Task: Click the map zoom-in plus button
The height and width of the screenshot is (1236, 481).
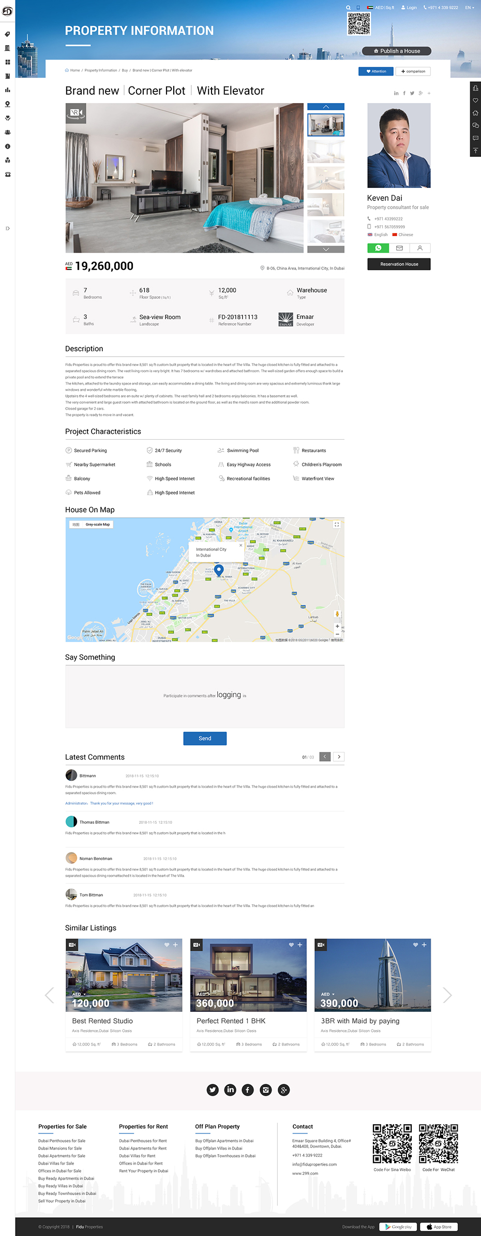Action: (x=337, y=627)
